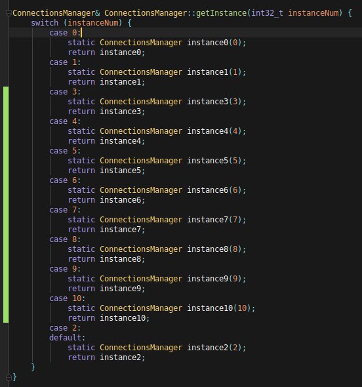The width and height of the screenshot is (362, 387).
Task: Click the return type 'ConnectionsManager&' on the first line
Action: pyautogui.click(x=56, y=13)
